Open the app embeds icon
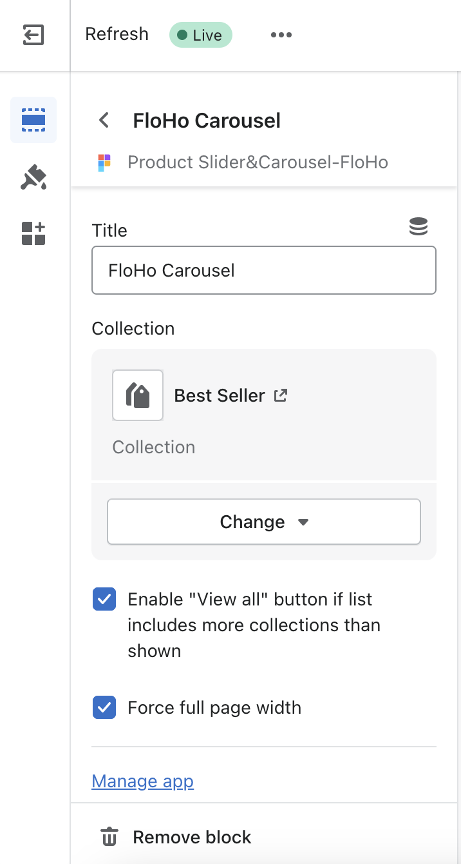Image resolution: width=461 pixels, height=864 pixels. (x=33, y=233)
